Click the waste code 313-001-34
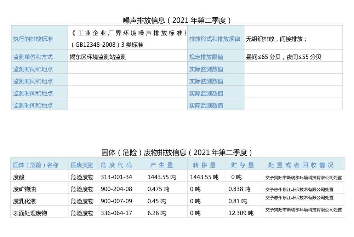The width and height of the screenshot is (354, 237). click(x=116, y=177)
